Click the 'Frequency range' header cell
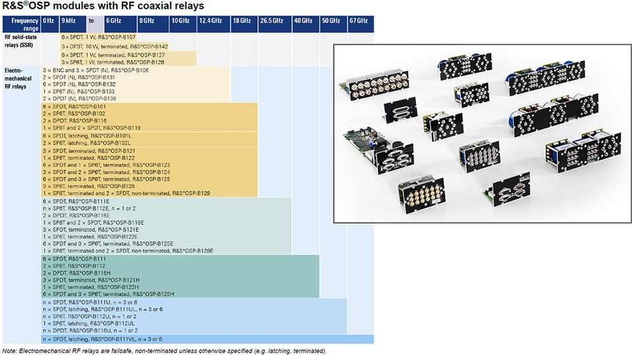Screen dimensions: 632x355 point(21,24)
